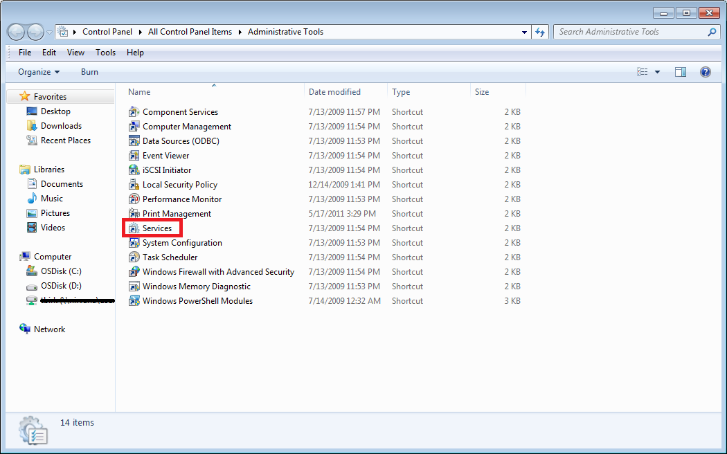This screenshot has height=454, width=727.
Task: Select the date 12/14/2009 1:41 PM cell
Action: [344, 184]
